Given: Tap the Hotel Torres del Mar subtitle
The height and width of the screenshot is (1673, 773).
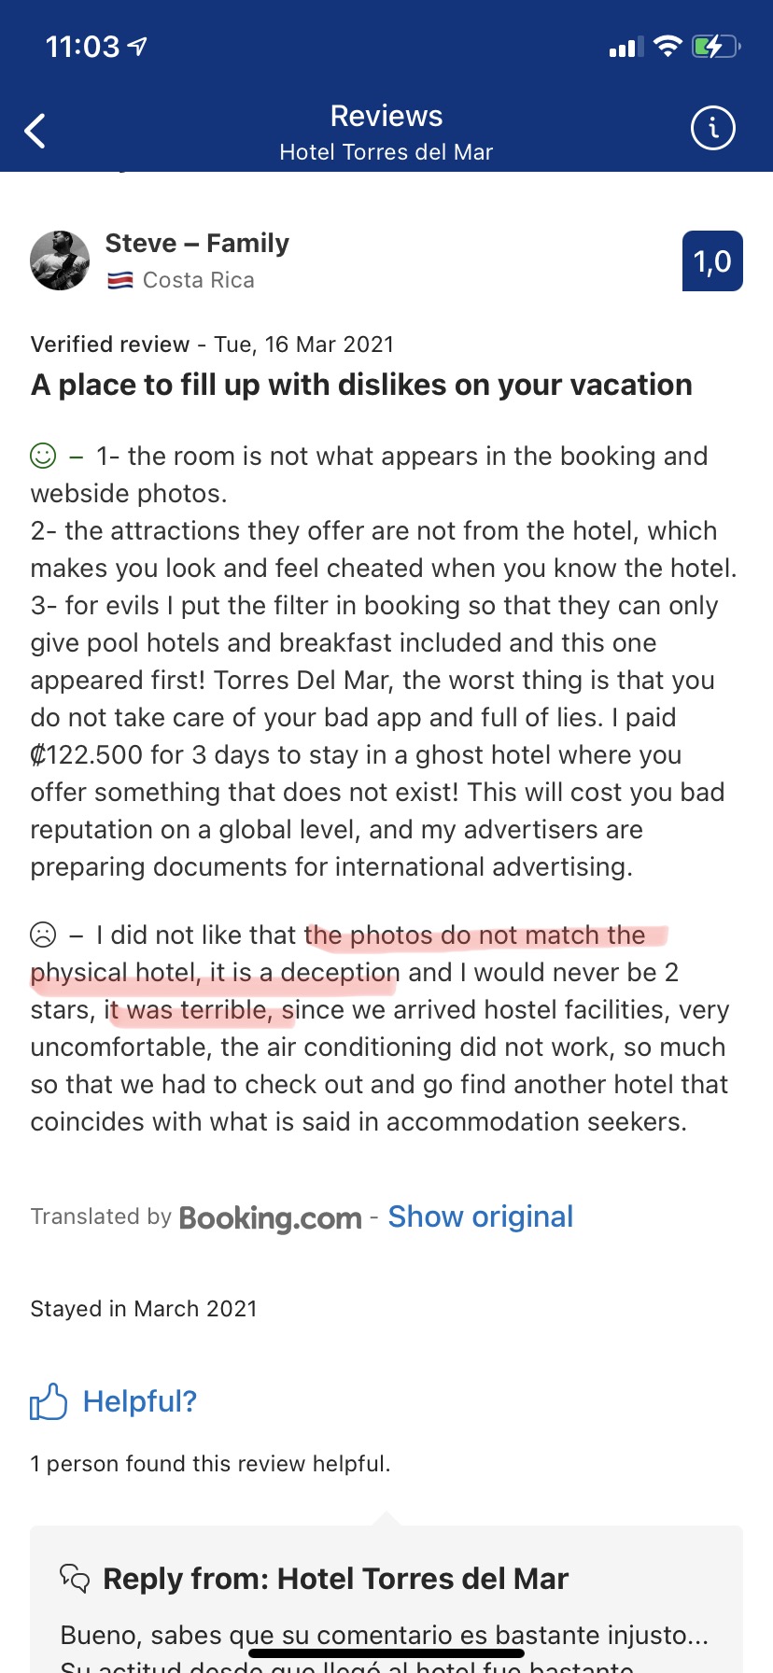Looking at the screenshot, I should click(386, 152).
